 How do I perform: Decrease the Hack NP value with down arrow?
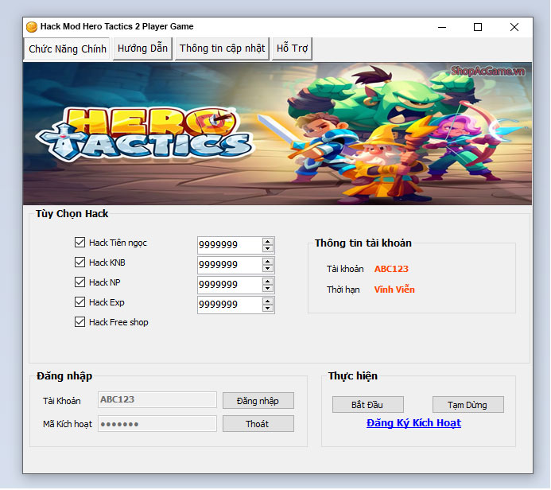point(268,288)
